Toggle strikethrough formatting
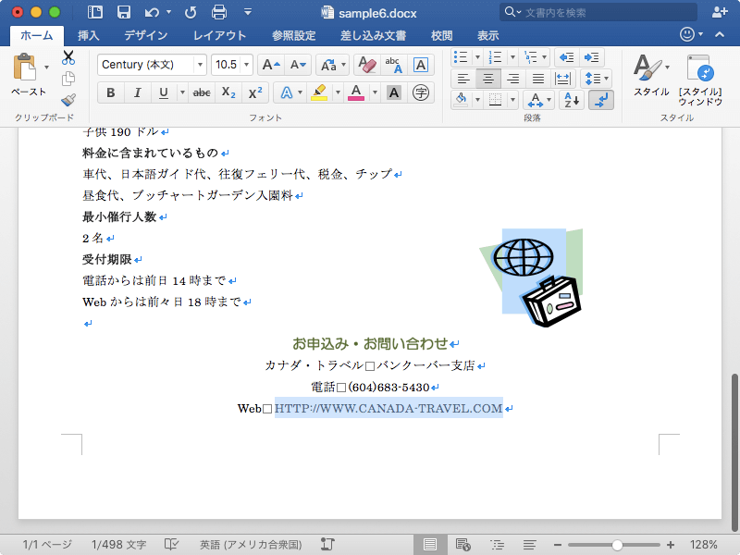740x555 pixels. click(x=202, y=92)
